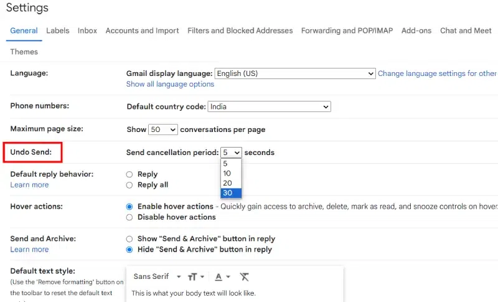This screenshot has height=302, width=498.
Task: Open the Themes tab
Action: [x=24, y=52]
